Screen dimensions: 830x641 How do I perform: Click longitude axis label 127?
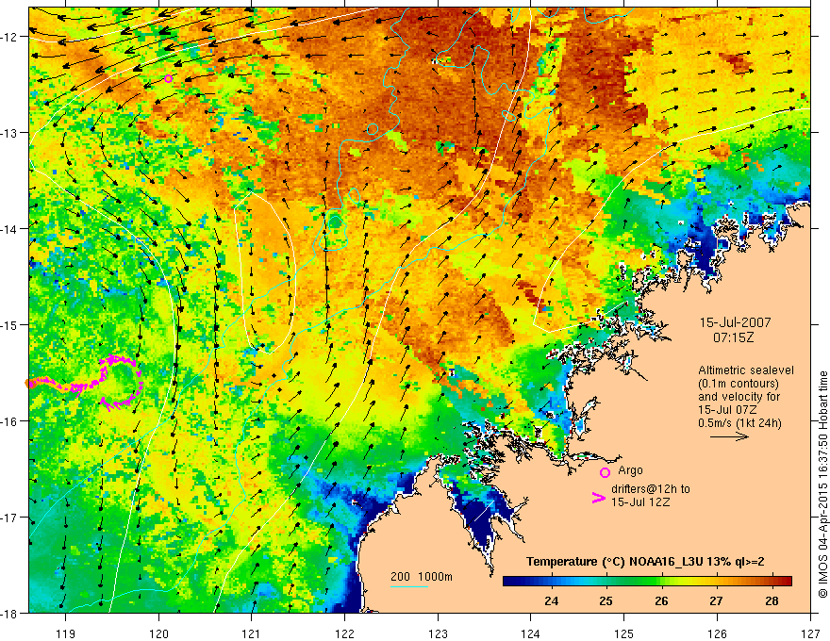810,633
